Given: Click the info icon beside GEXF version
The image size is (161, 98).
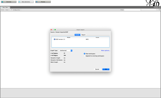Looking at the screenshot, I should click(54, 39).
